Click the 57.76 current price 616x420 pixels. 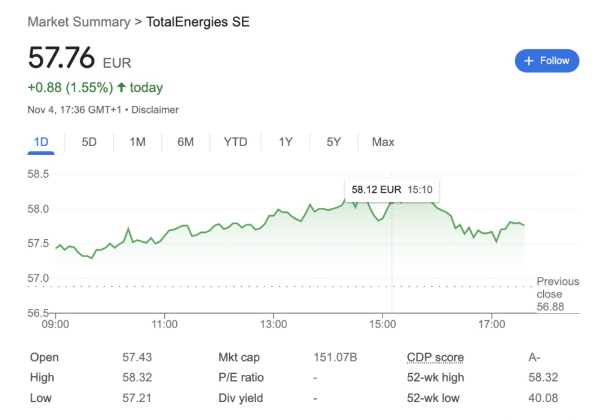click(61, 58)
